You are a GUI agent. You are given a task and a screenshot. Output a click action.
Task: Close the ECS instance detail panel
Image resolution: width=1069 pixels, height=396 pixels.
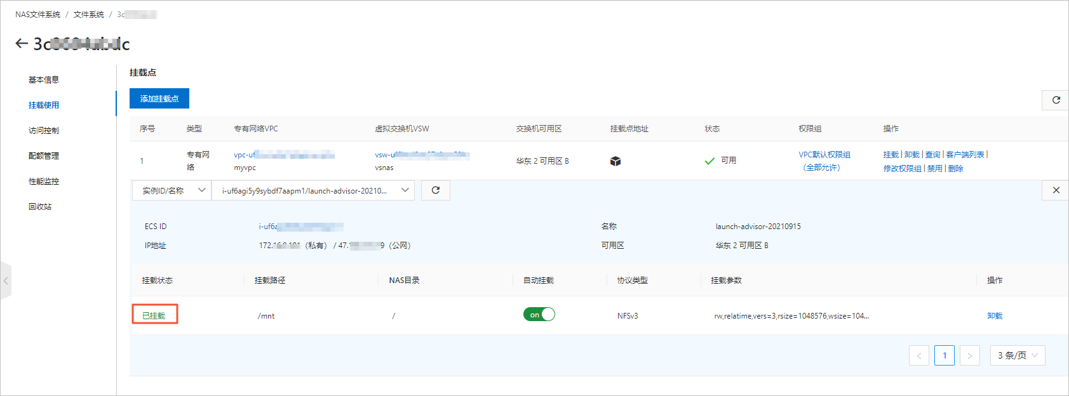click(1056, 190)
